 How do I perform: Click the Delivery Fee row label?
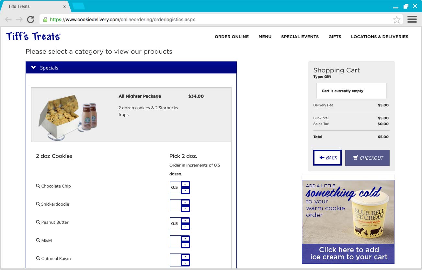(x=323, y=105)
